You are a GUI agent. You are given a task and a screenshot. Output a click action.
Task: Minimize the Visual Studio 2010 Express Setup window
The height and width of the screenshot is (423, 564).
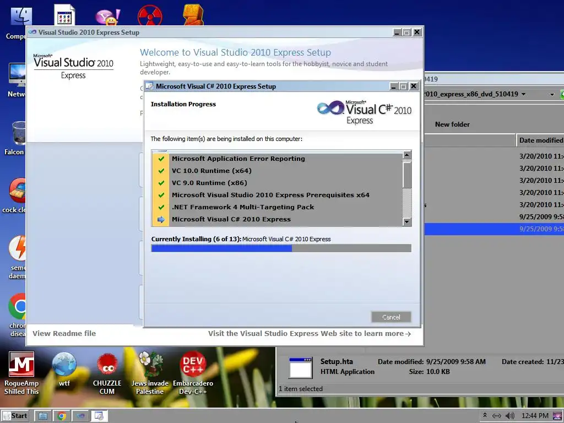point(397,32)
